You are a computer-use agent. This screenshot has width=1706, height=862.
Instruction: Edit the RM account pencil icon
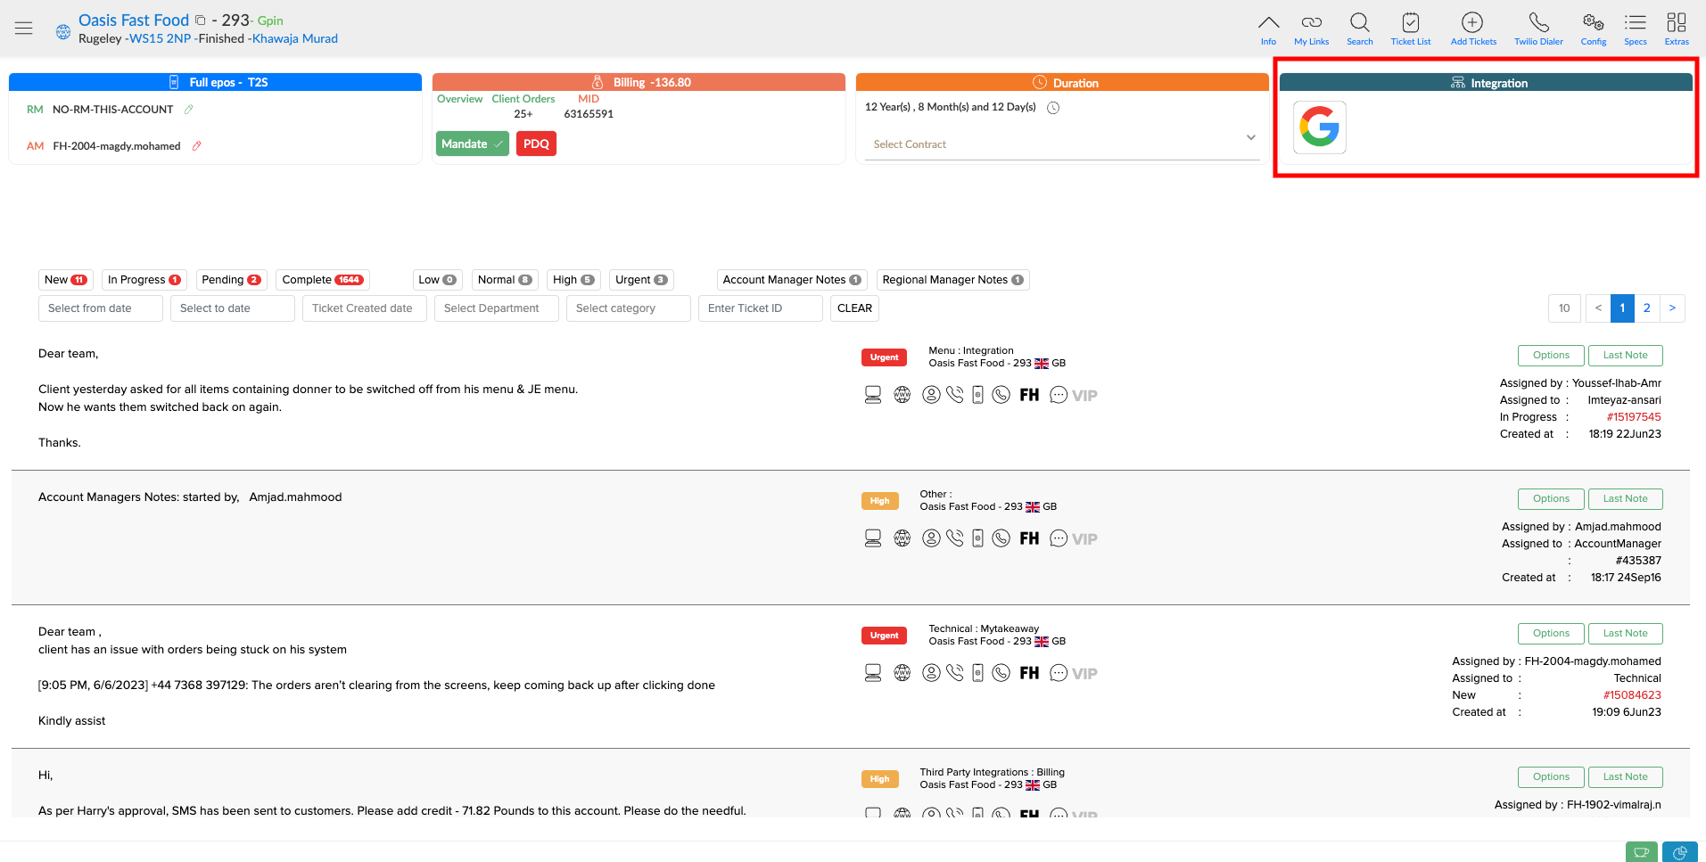(188, 109)
